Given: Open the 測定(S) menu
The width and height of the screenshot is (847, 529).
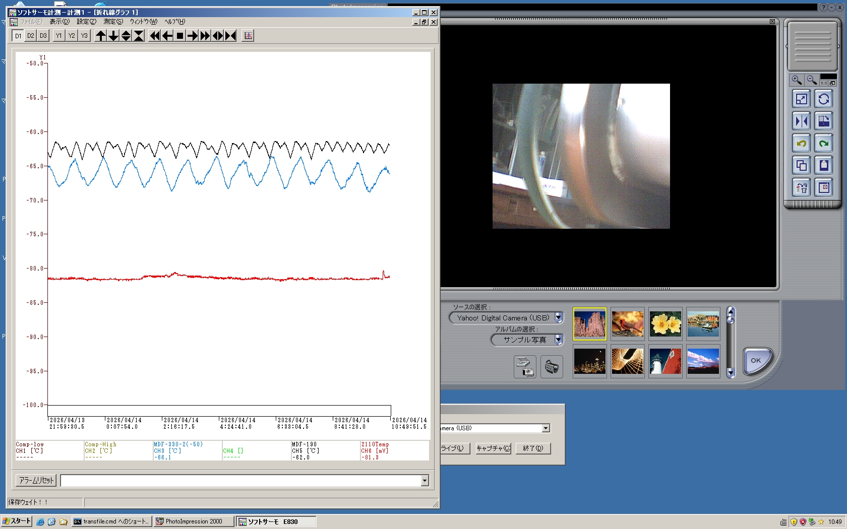Looking at the screenshot, I should pyautogui.click(x=113, y=22).
